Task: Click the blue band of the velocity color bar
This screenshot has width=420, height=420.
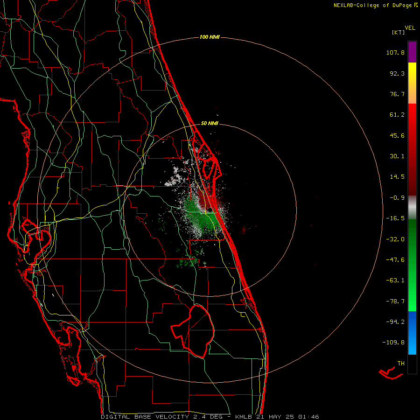Action: 412,333
